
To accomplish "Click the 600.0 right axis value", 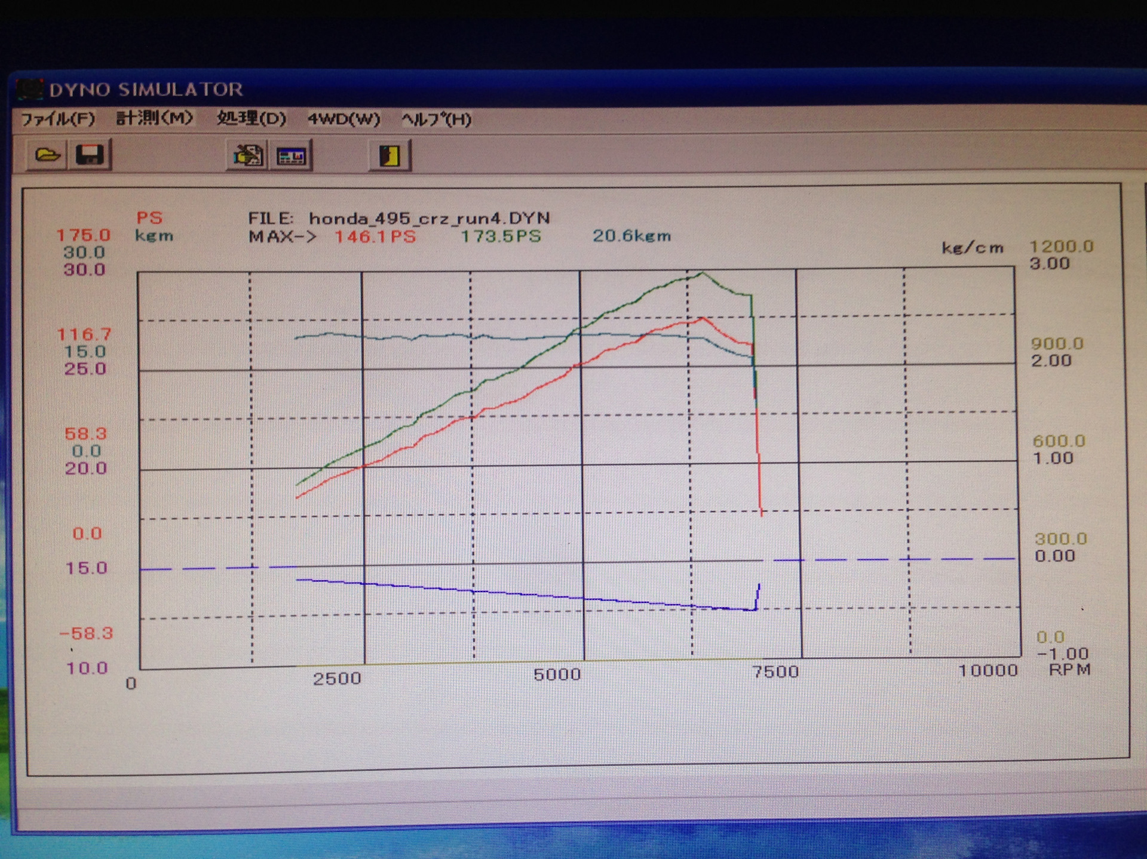I will [1059, 441].
